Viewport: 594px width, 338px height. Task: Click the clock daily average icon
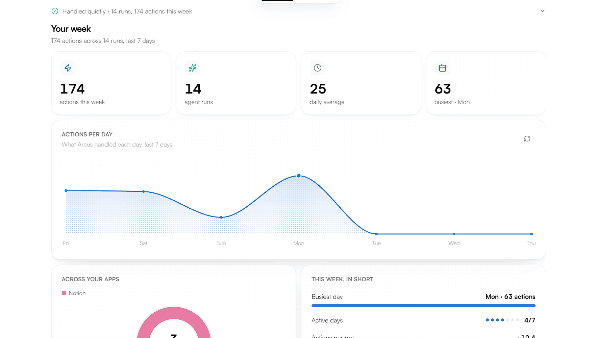pyautogui.click(x=318, y=68)
